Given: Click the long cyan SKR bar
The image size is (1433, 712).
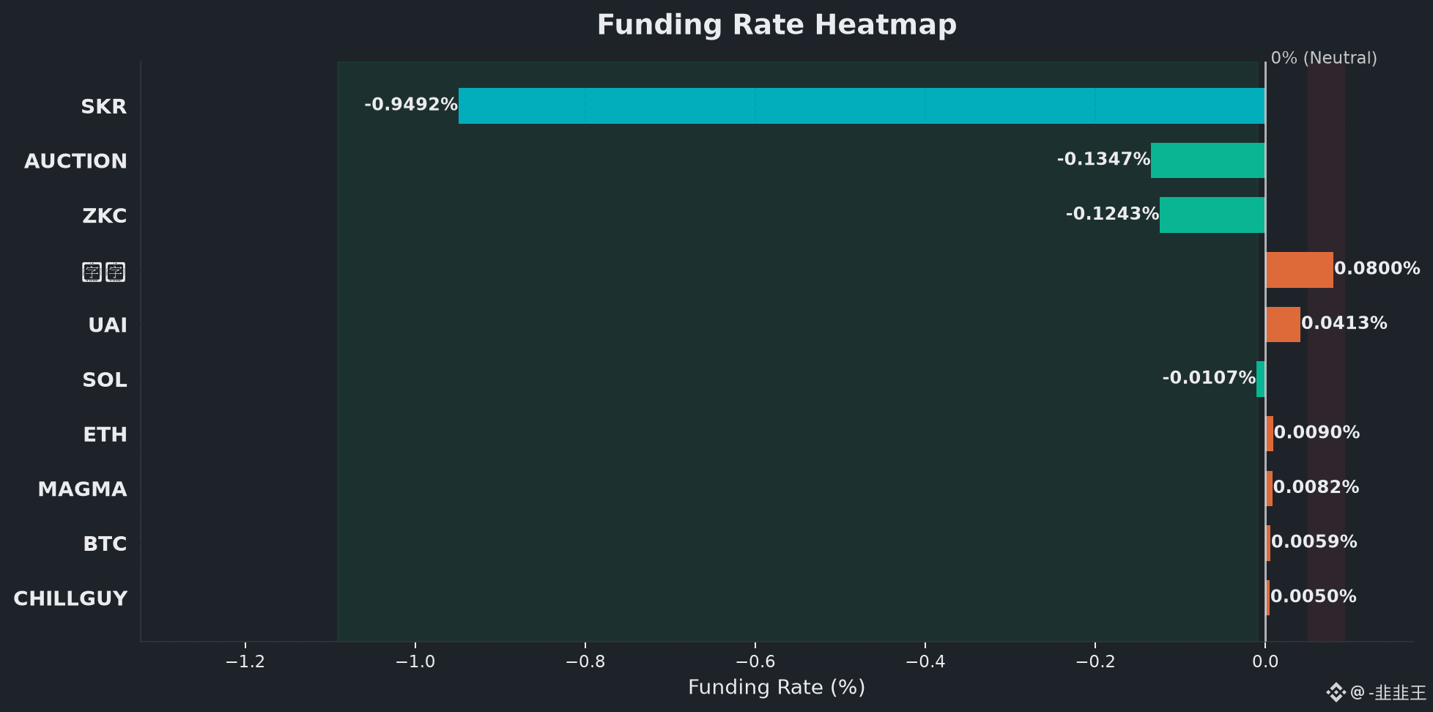Looking at the screenshot, I should point(862,106).
